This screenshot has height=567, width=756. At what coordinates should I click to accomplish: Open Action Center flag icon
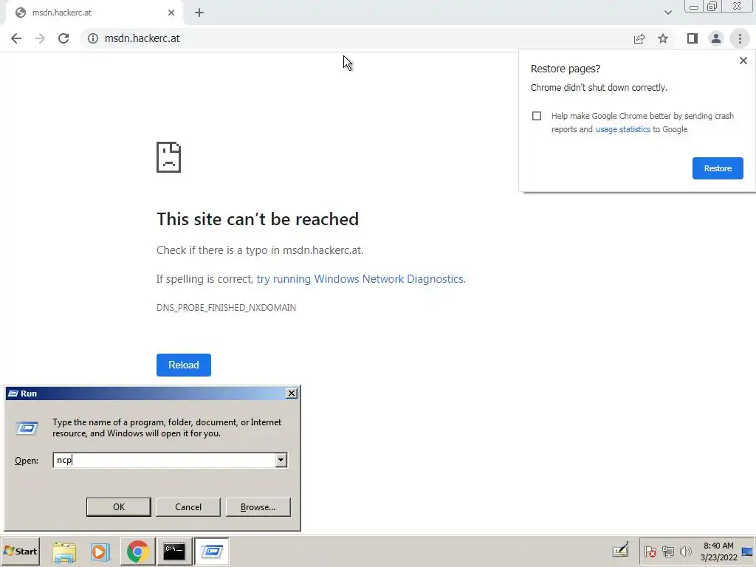[x=650, y=551]
